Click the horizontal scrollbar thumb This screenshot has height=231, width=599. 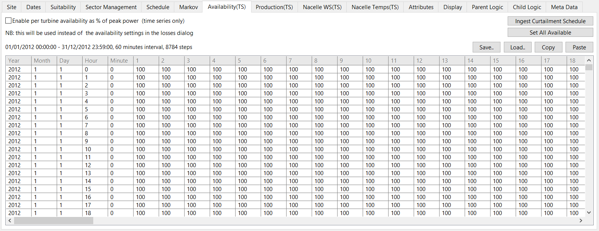pos(53,220)
